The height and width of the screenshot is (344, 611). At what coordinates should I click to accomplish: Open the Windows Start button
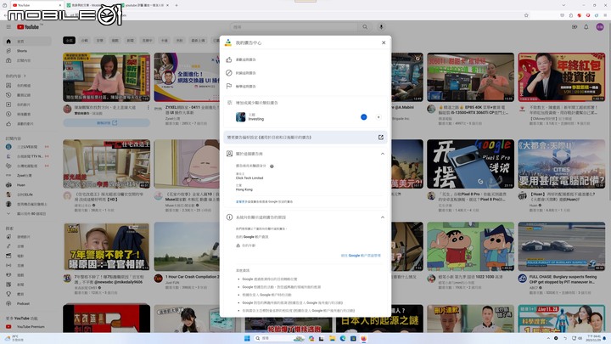coord(247,338)
